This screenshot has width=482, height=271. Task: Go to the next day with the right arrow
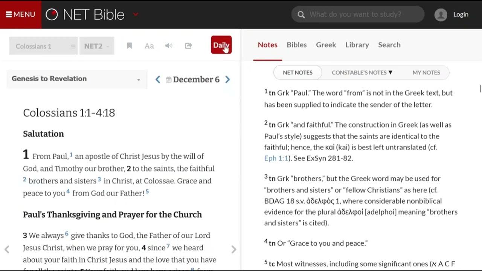227,79
